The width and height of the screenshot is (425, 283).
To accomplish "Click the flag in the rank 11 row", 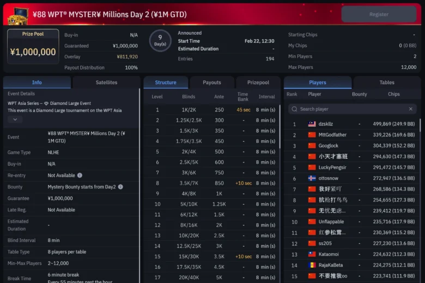I will pyautogui.click(x=312, y=232).
